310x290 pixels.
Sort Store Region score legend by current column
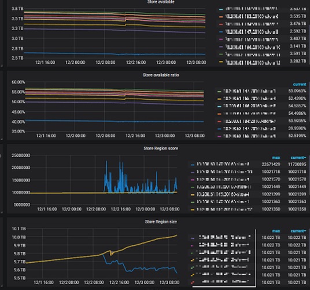[298, 158]
